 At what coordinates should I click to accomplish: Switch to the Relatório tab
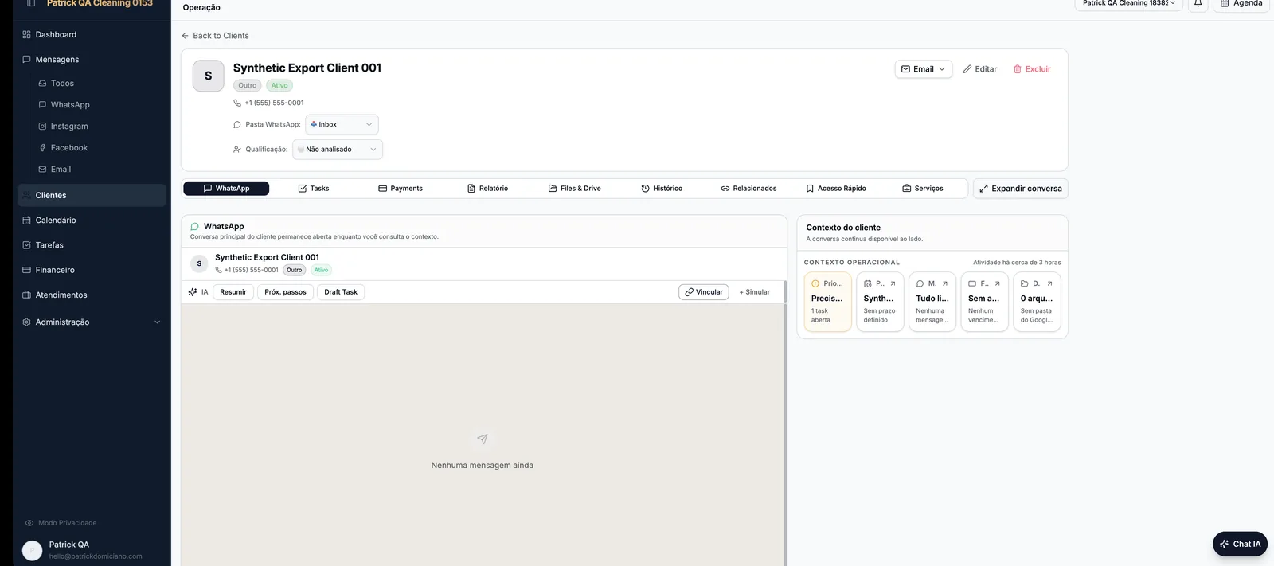coord(487,189)
